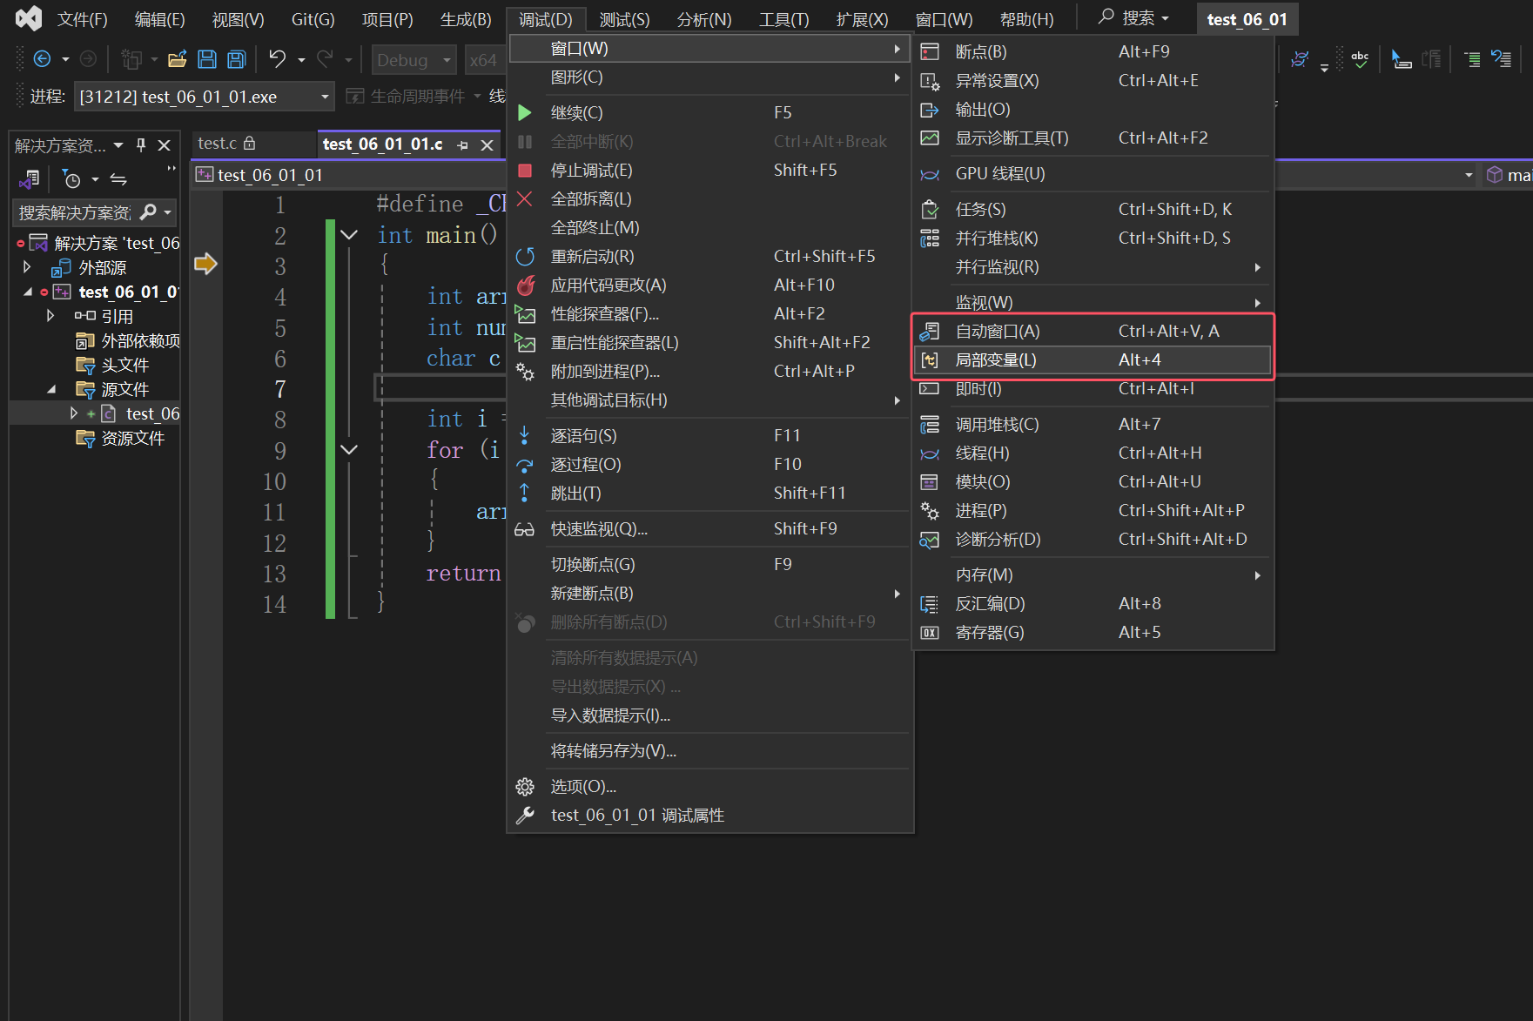This screenshot has width=1533, height=1021.
Task: Close the Solution Explorer panel
Action: (164, 145)
